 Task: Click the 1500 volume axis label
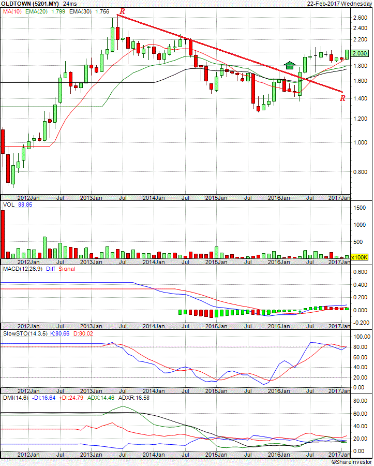tap(360, 208)
